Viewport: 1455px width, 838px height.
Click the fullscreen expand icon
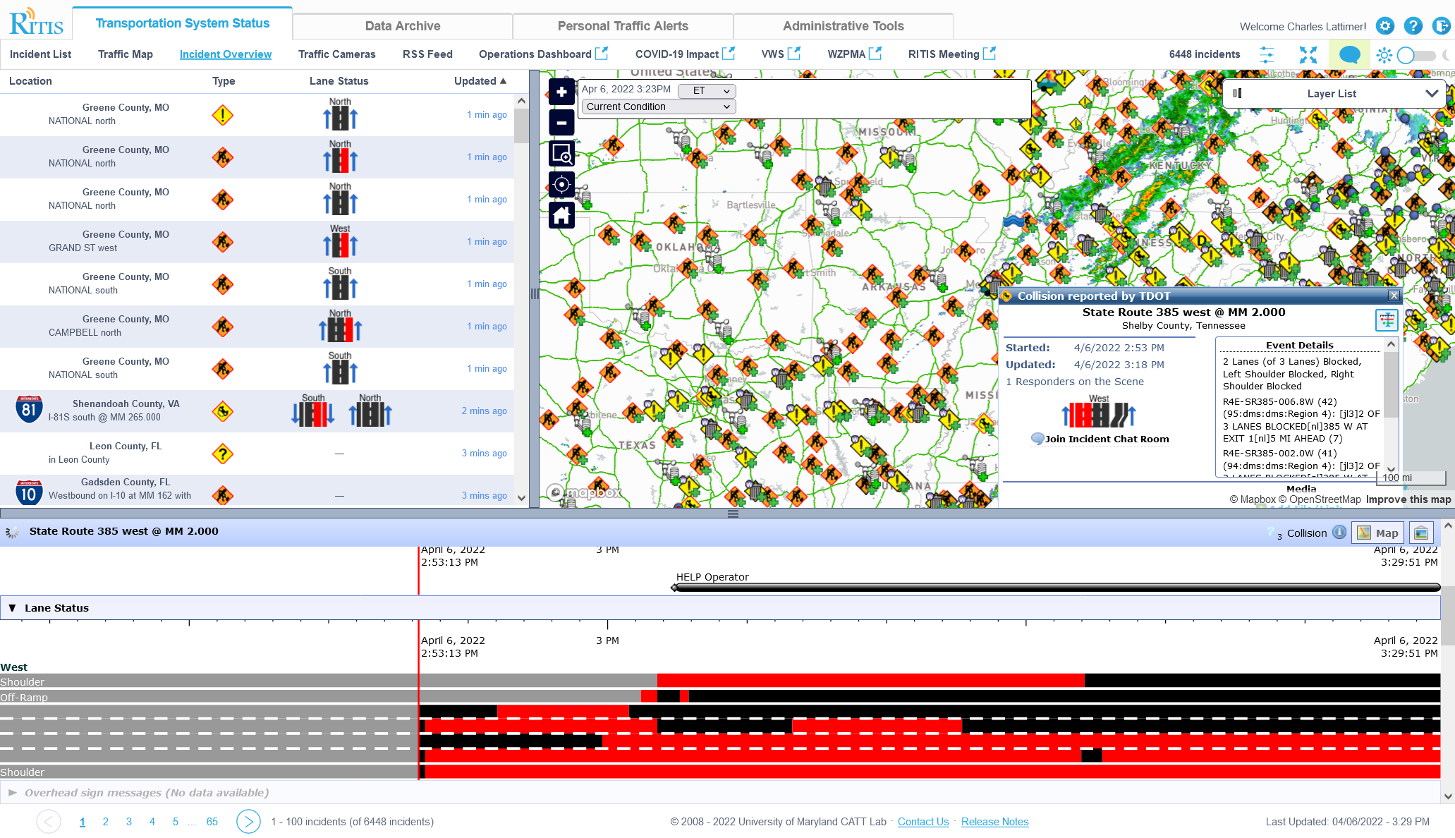pyautogui.click(x=1308, y=54)
